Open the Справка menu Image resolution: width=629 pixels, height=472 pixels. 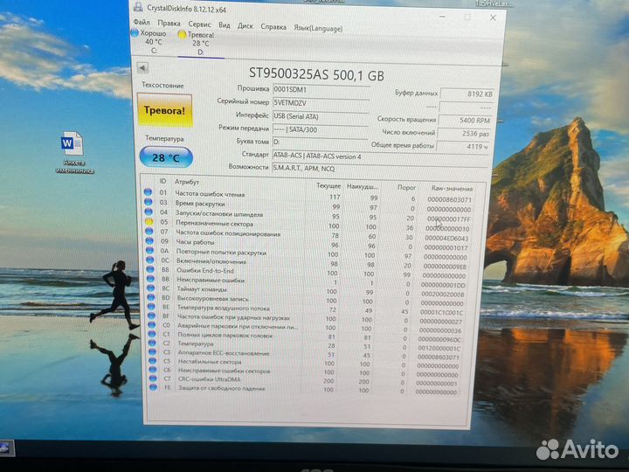pos(273,26)
